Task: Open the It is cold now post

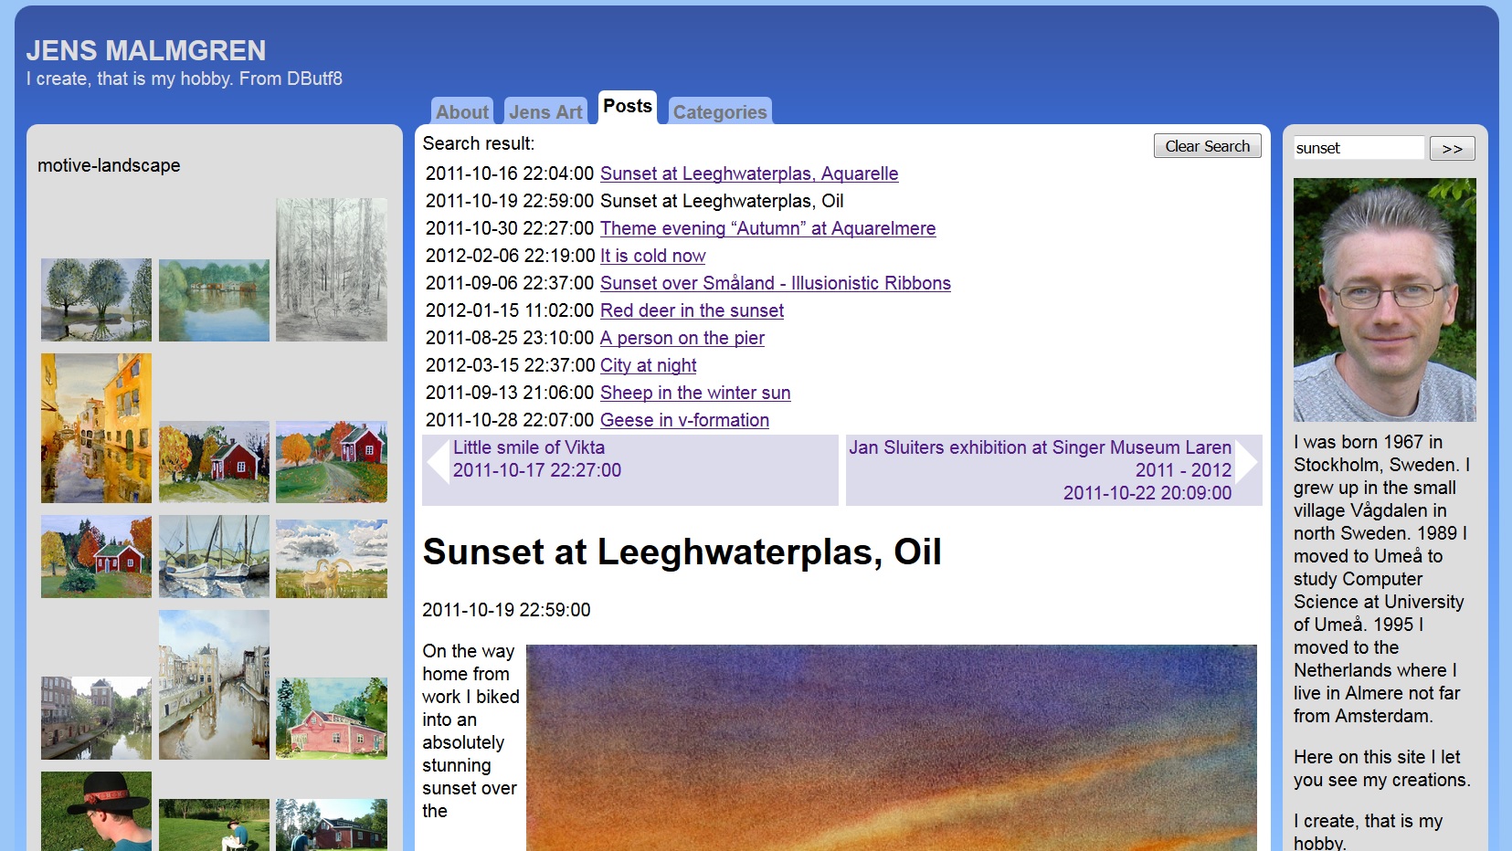Action: 652,256
